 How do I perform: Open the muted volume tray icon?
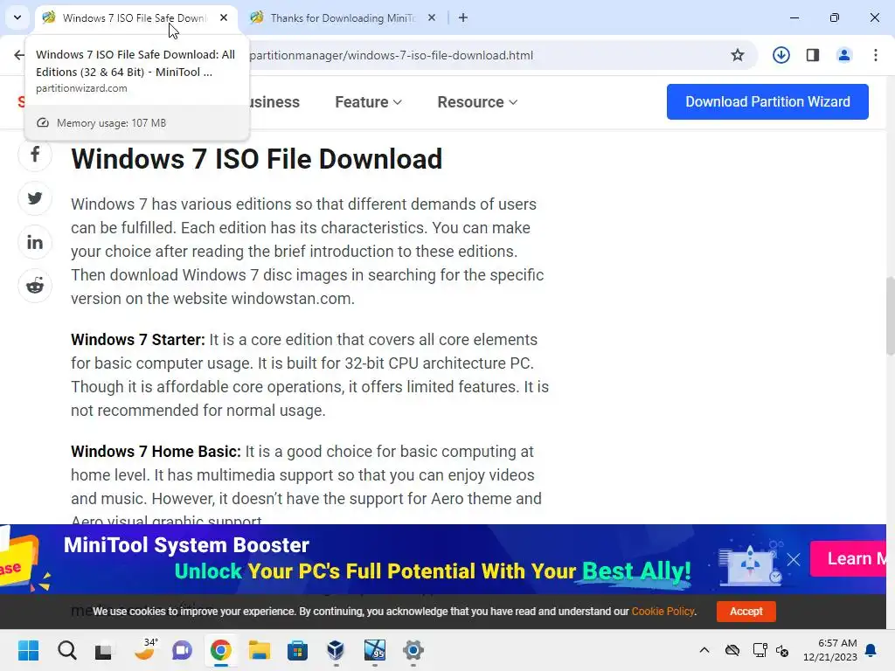(x=782, y=650)
